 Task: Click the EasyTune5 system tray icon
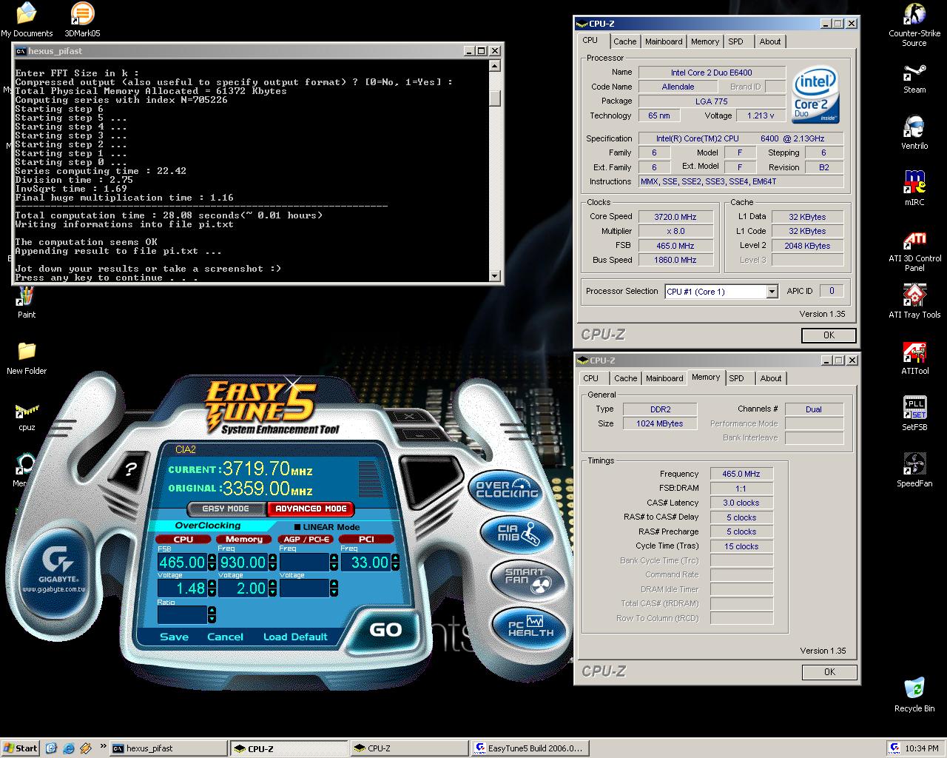(x=894, y=748)
